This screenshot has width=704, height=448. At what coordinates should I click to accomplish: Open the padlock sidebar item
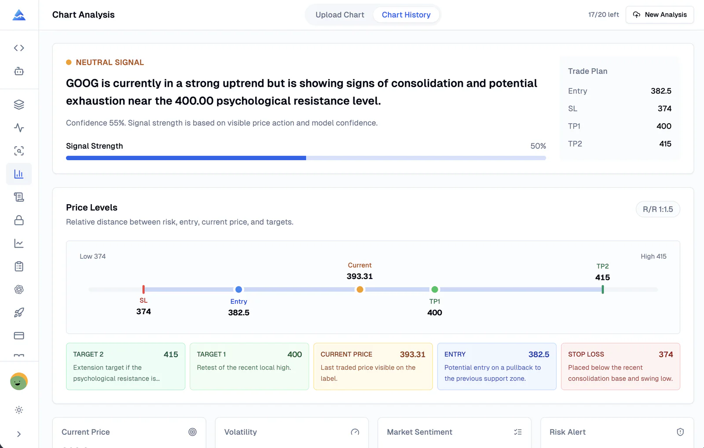(x=19, y=220)
